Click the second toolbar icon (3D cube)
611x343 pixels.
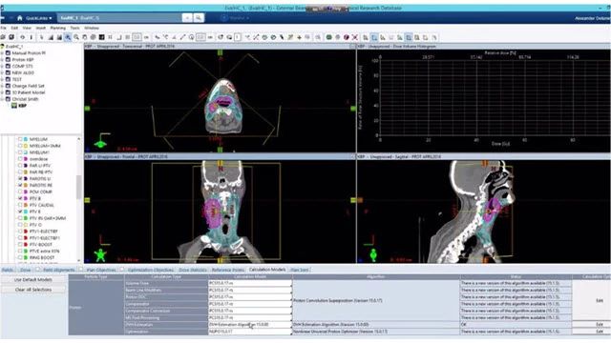coord(11,37)
